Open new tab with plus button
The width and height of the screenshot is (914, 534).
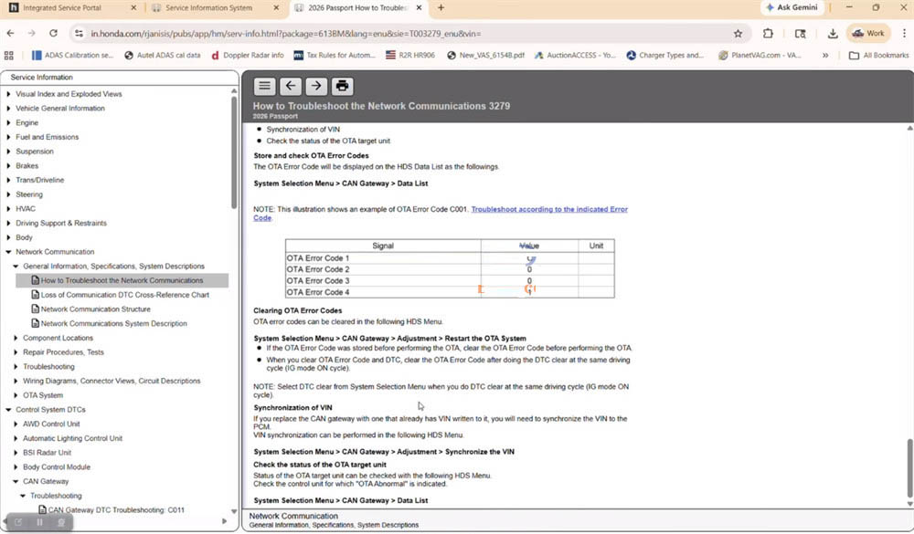441,7
